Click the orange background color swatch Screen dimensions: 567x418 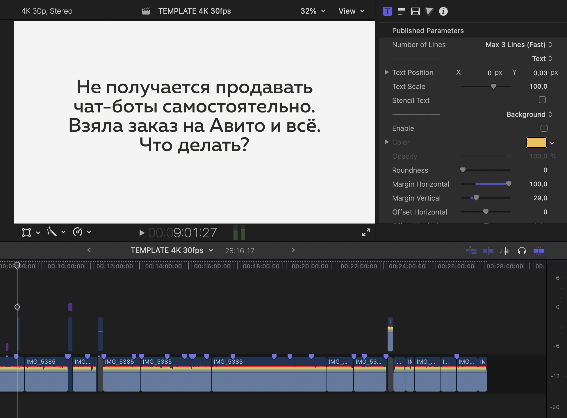click(536, 142)
